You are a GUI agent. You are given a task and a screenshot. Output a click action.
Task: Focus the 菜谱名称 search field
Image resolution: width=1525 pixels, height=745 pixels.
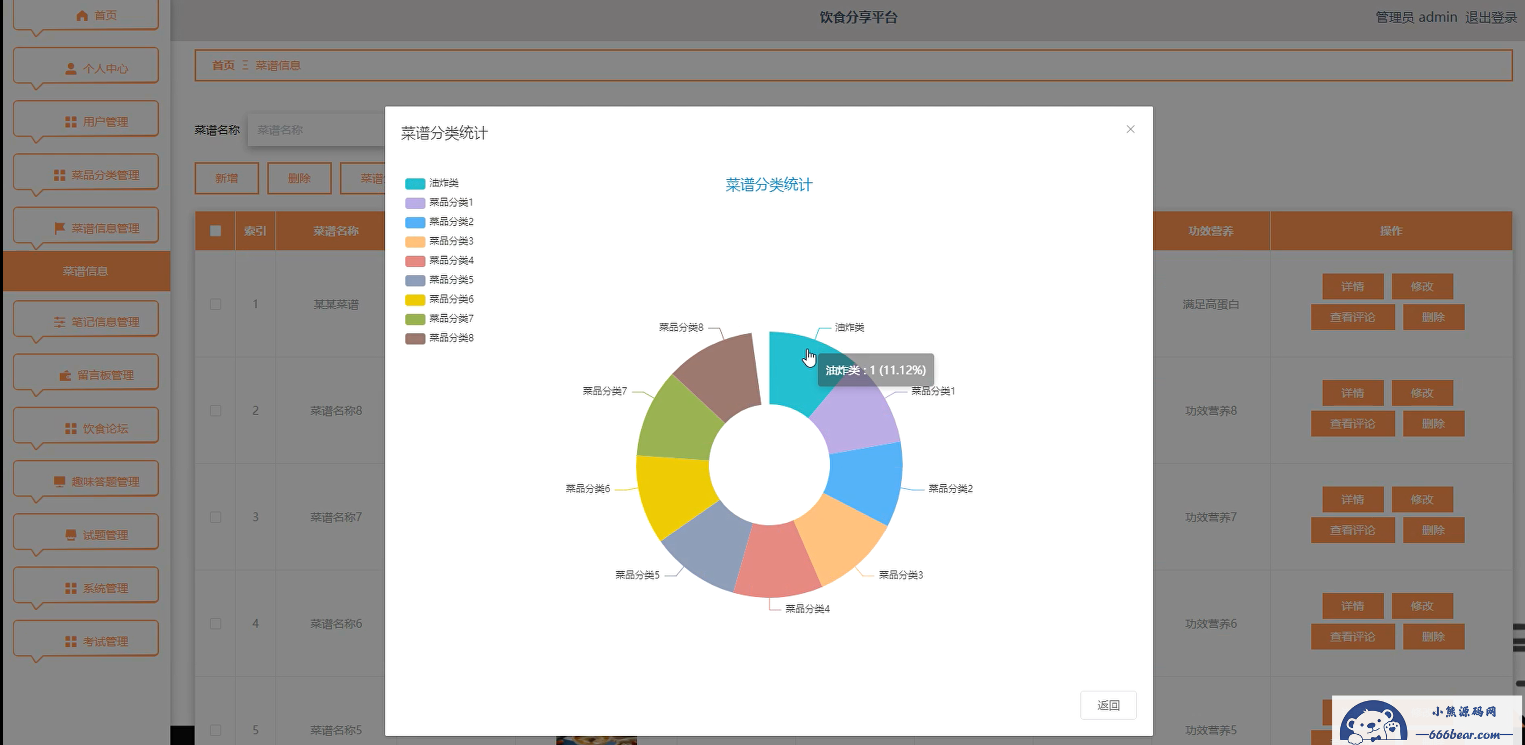(316, 130)
